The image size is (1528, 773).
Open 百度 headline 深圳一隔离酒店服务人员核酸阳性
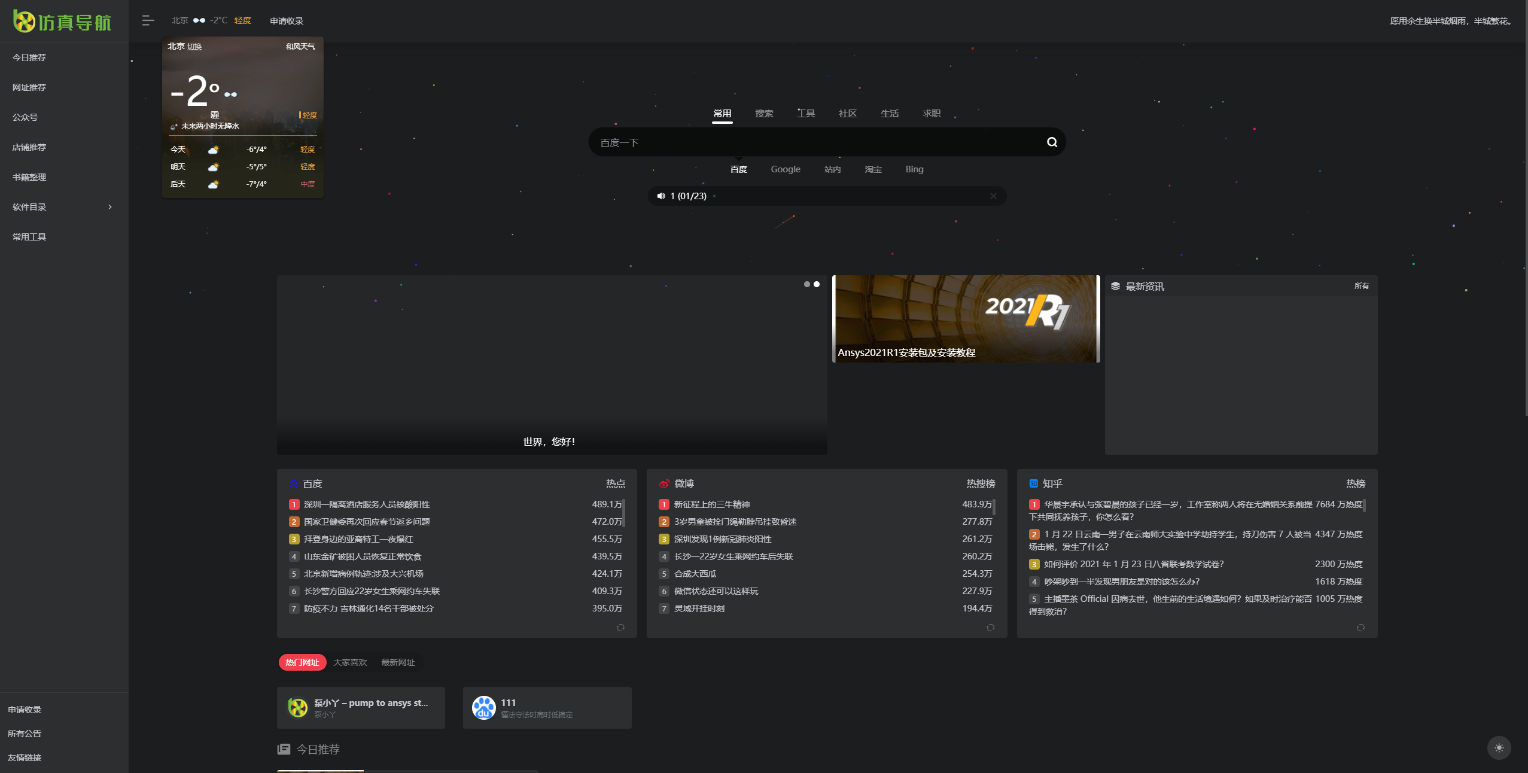(367, 504)
